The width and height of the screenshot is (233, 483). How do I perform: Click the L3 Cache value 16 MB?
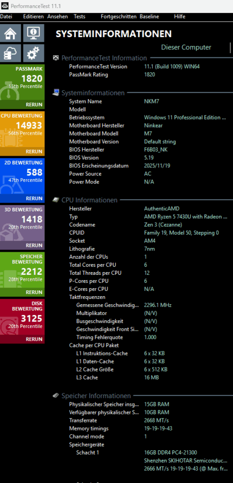(152, 377)
